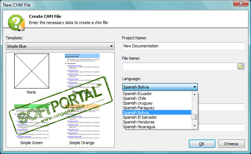Open the Template dropdown showing Simple Blue

click(x=60, y=46)
